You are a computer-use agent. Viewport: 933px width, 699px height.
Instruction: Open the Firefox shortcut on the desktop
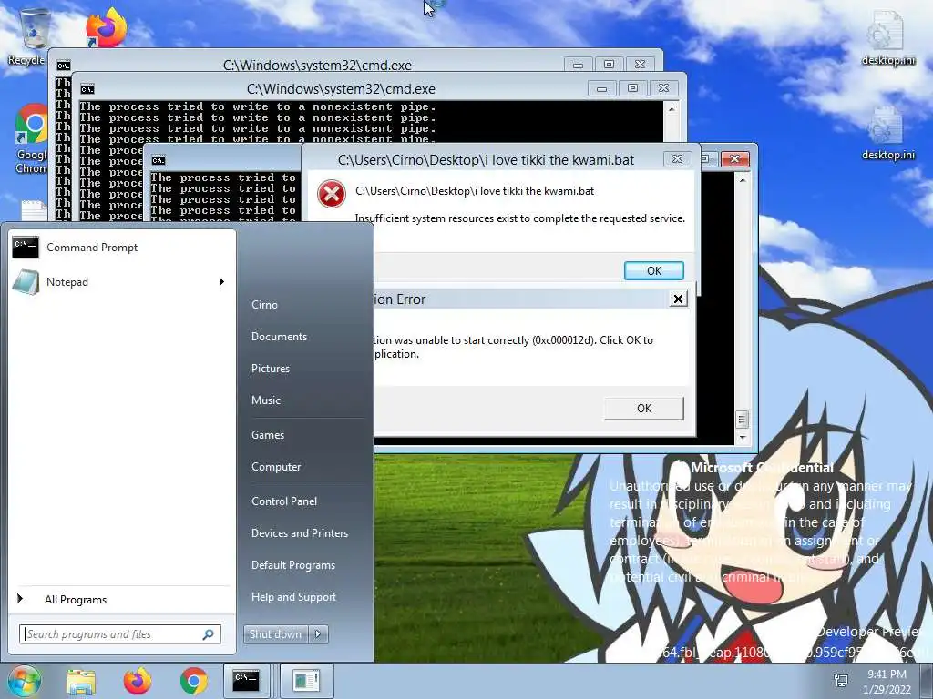106,27
